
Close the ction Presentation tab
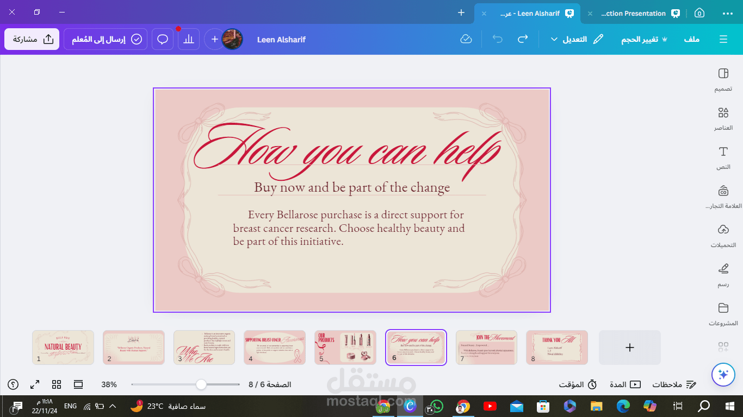point(590,13)
